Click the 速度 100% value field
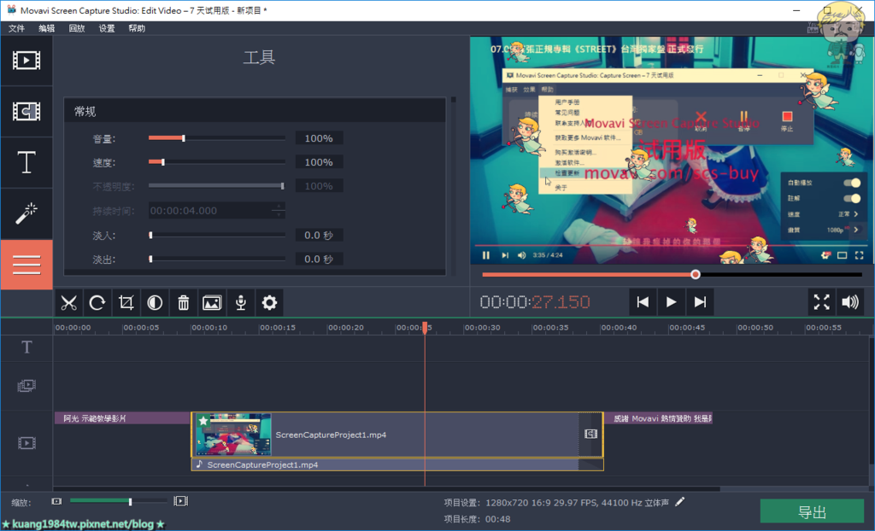Image resolution: width=875 pixels, height=531 pixels. 320,162
